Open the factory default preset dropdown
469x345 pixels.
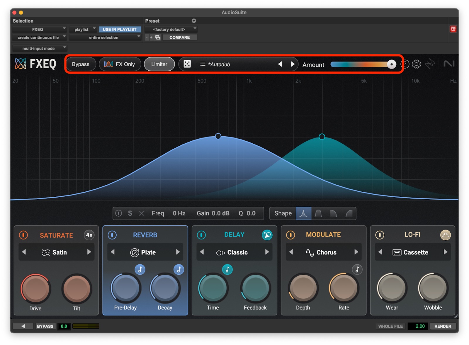(171, 29)
